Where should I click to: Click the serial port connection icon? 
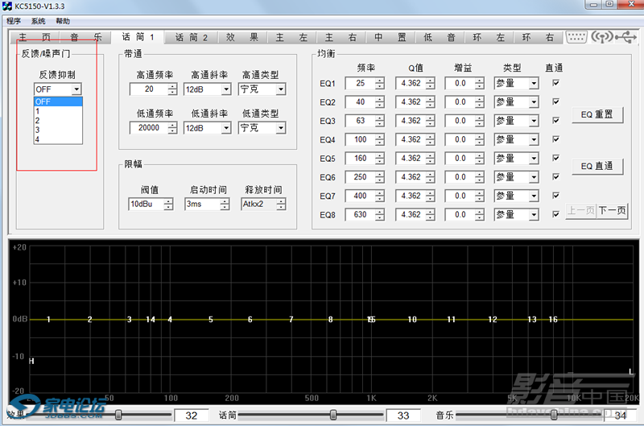[576, 37]
